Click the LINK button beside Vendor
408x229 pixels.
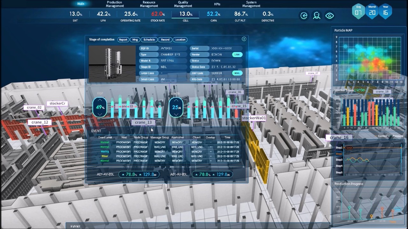pyautogui.click(x=237, y=55)
